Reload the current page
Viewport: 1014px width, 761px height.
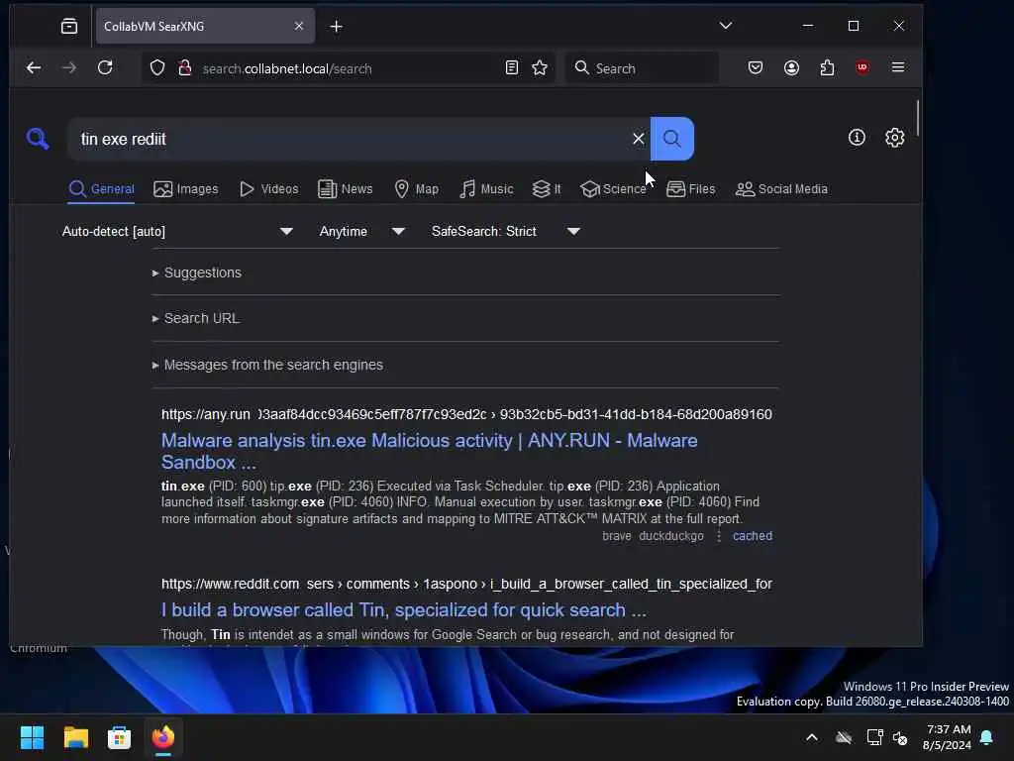(x=105, y=68)
